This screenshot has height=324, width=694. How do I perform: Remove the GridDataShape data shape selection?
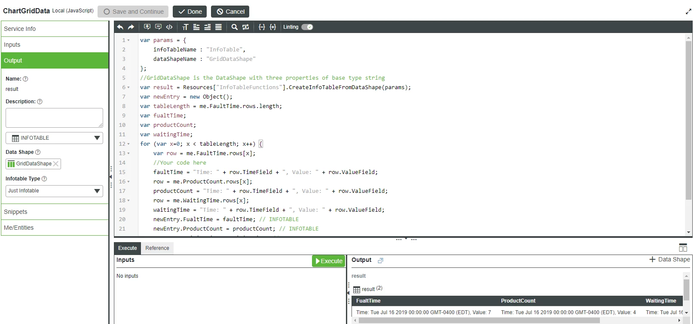pos(56,164)
